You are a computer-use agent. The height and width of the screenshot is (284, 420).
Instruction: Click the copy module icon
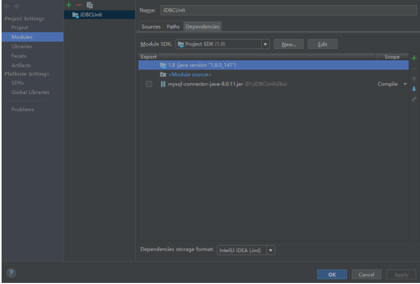coord(89,5)
